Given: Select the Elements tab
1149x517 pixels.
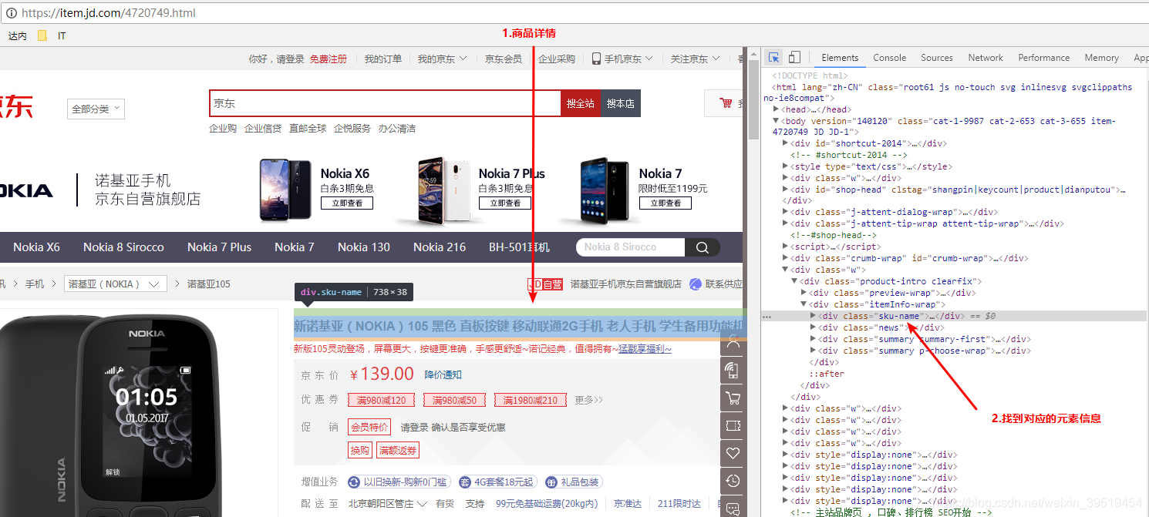Looking at the screenshot, I should [840, 58].
